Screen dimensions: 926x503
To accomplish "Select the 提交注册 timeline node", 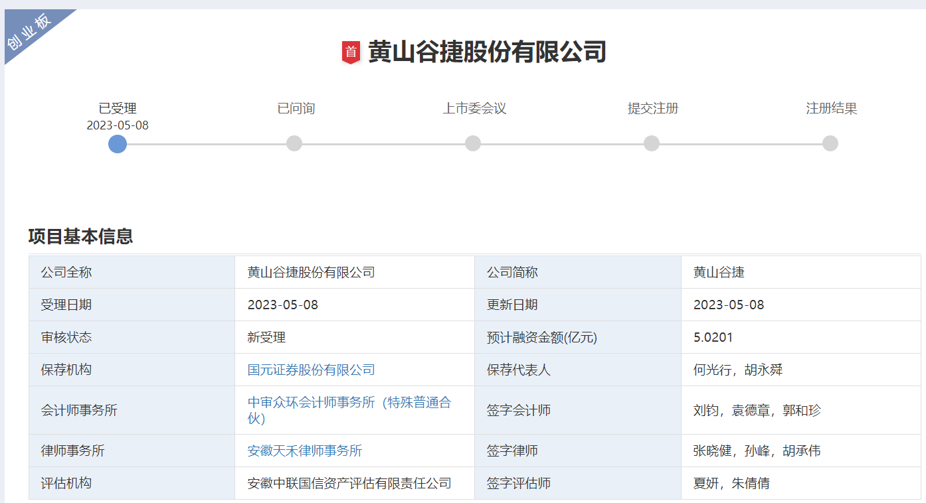I will pos(652,143).
